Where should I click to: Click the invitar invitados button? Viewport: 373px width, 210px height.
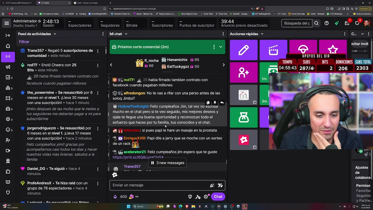tap(360, 44)
